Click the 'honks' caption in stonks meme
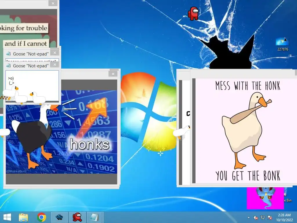 [90, 144]
